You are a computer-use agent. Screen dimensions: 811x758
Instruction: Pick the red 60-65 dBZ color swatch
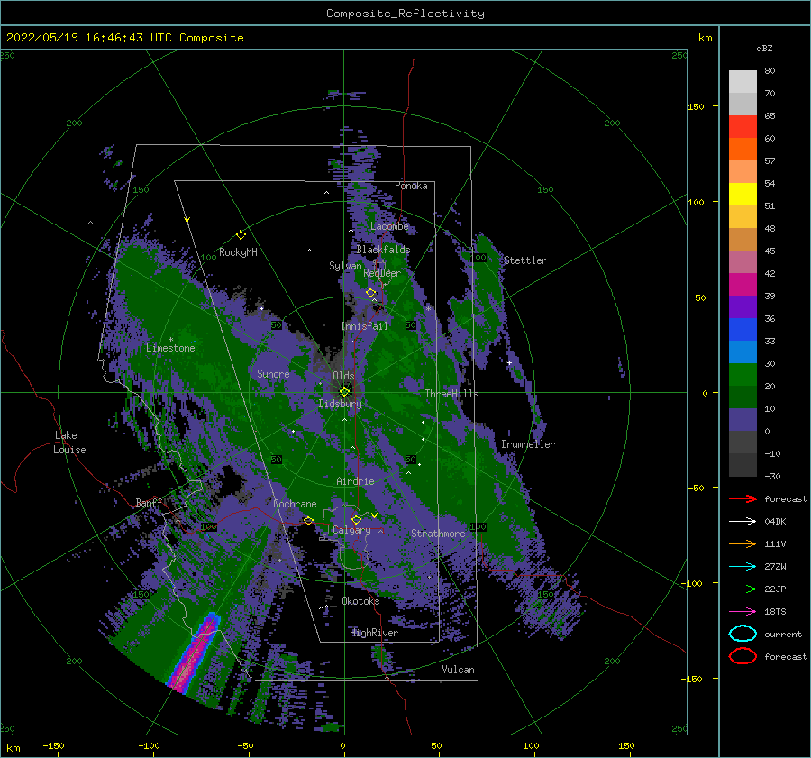coord(743,127)
